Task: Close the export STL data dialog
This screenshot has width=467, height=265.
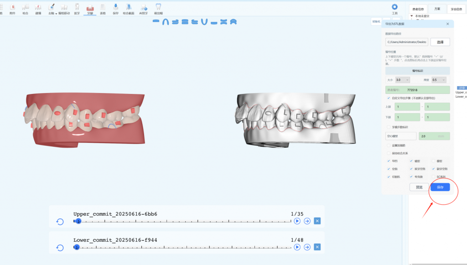Action: click(448, 24)
